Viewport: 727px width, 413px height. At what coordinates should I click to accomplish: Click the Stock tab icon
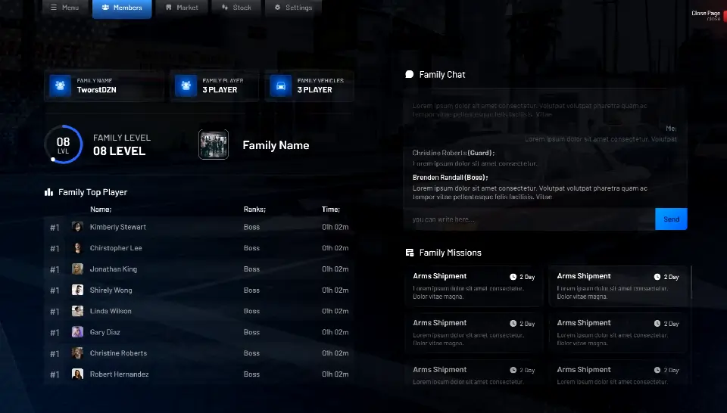pos(225,8)
